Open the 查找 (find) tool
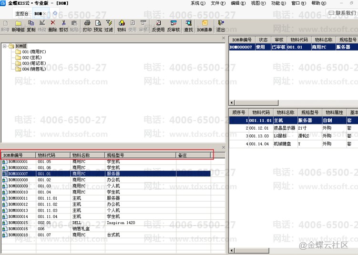 [189, 26]
